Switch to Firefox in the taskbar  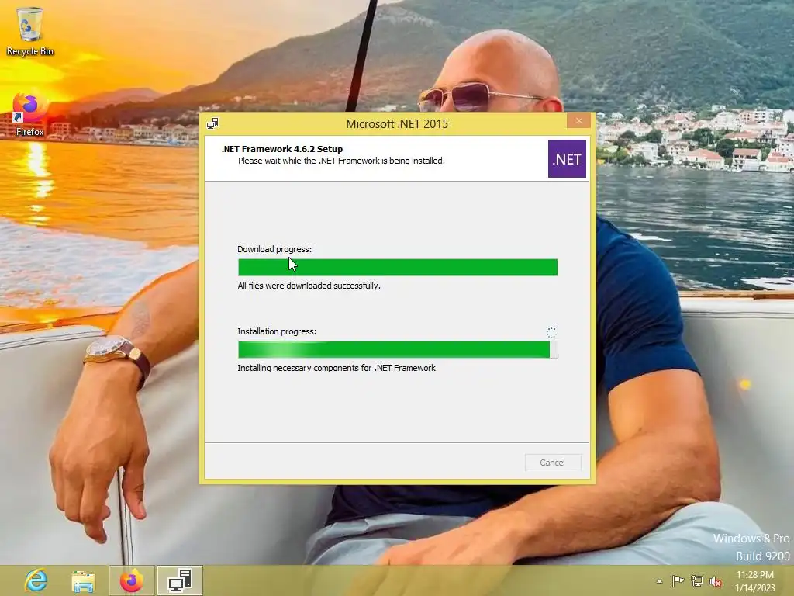pos(131,580)
